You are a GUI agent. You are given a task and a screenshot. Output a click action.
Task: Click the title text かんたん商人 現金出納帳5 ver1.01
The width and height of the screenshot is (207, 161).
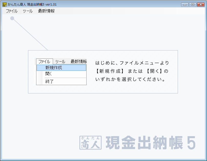32,5
